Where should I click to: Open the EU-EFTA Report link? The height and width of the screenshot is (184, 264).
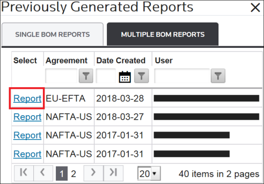coord(27,98)
